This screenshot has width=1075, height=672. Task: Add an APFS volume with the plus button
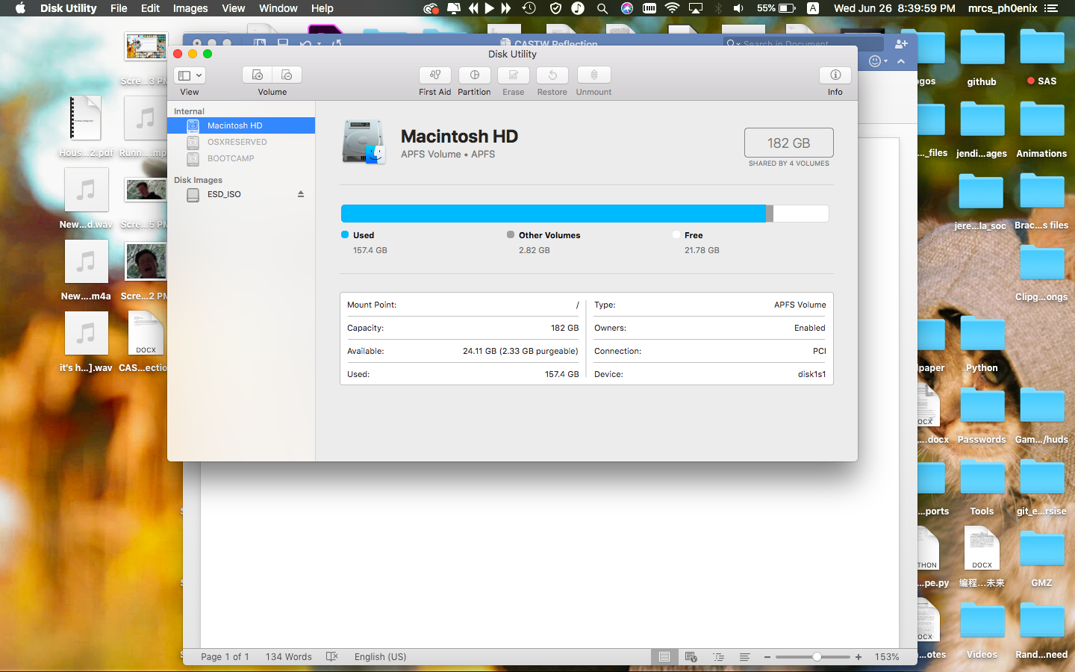tap(258, 75)
